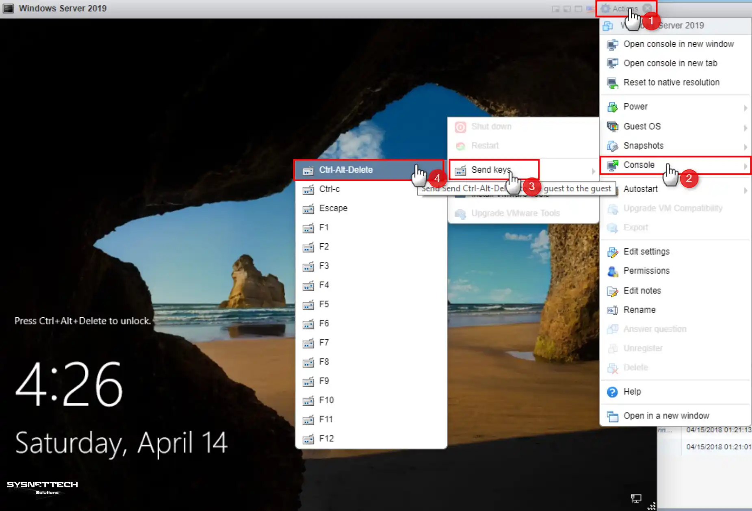Grab the console window resize handle

[652, 506]
